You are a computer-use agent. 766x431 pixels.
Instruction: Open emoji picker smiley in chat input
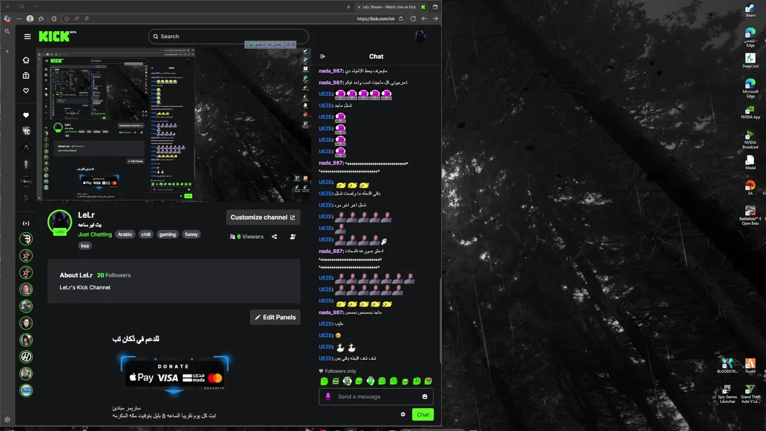(425, 396)
